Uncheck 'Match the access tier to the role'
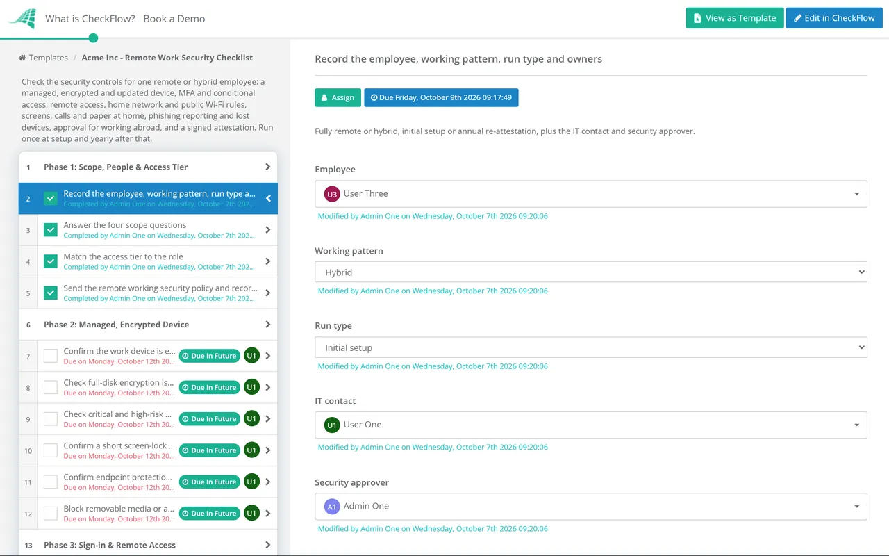 coord(51,261)
